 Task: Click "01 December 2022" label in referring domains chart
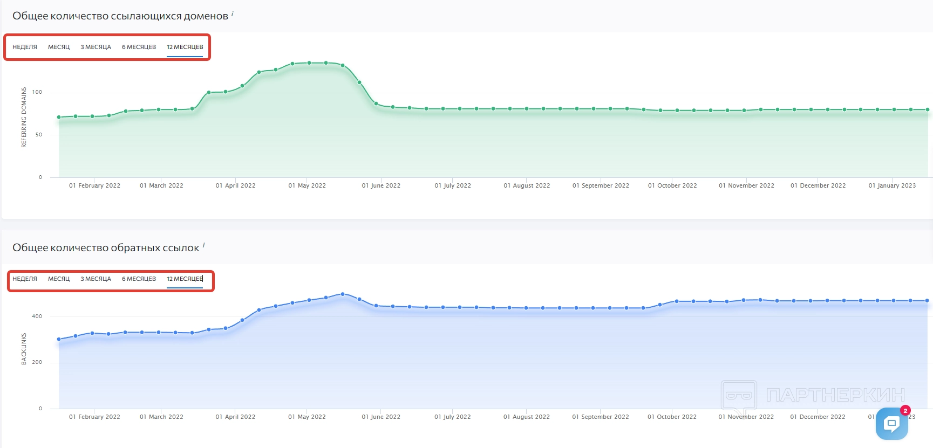click(818, 185)
